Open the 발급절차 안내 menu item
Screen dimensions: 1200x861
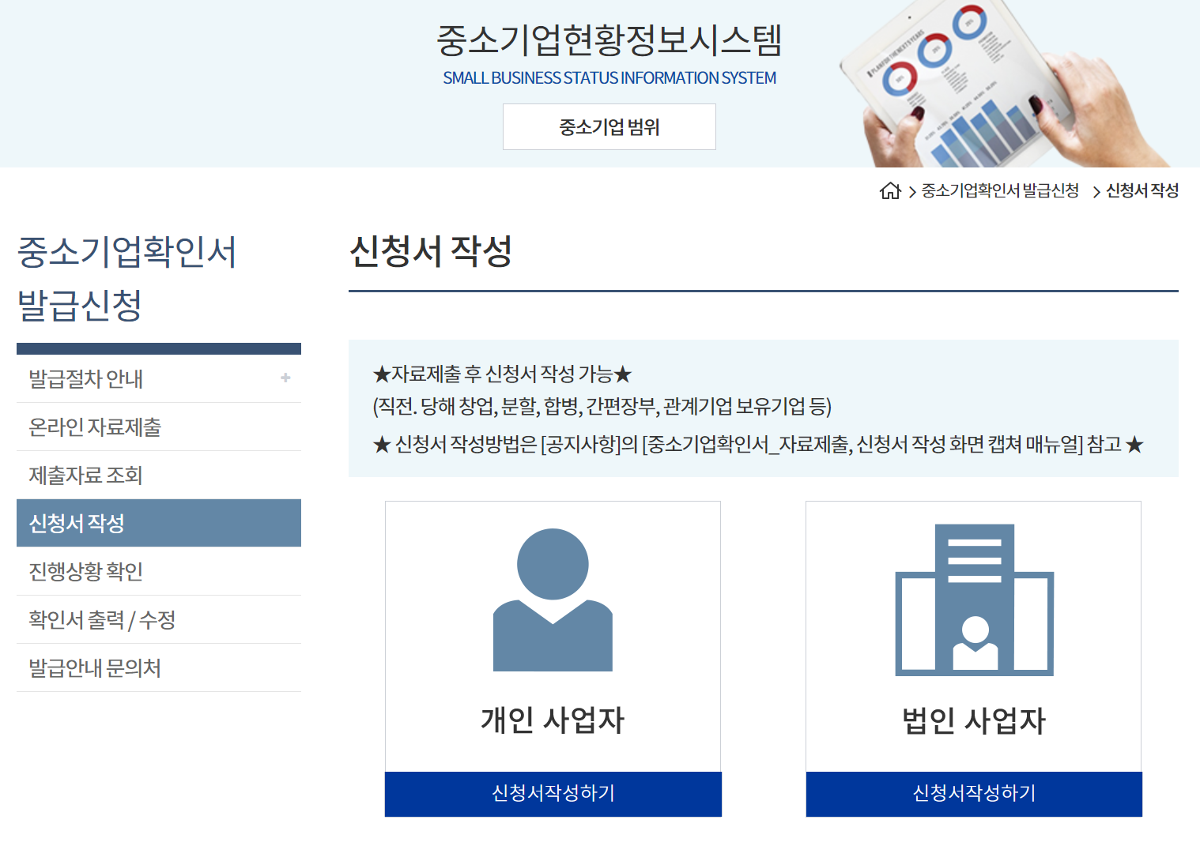click(x=159, y=379)
